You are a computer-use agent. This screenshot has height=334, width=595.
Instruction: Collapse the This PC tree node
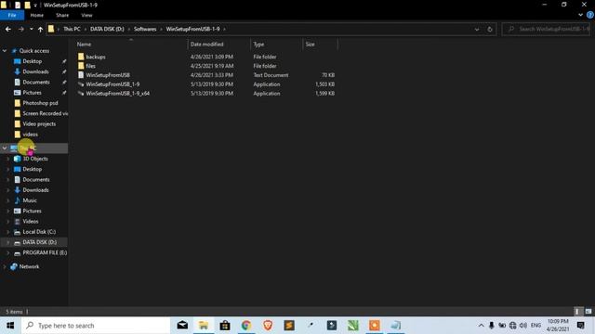(x=5, y=148)
